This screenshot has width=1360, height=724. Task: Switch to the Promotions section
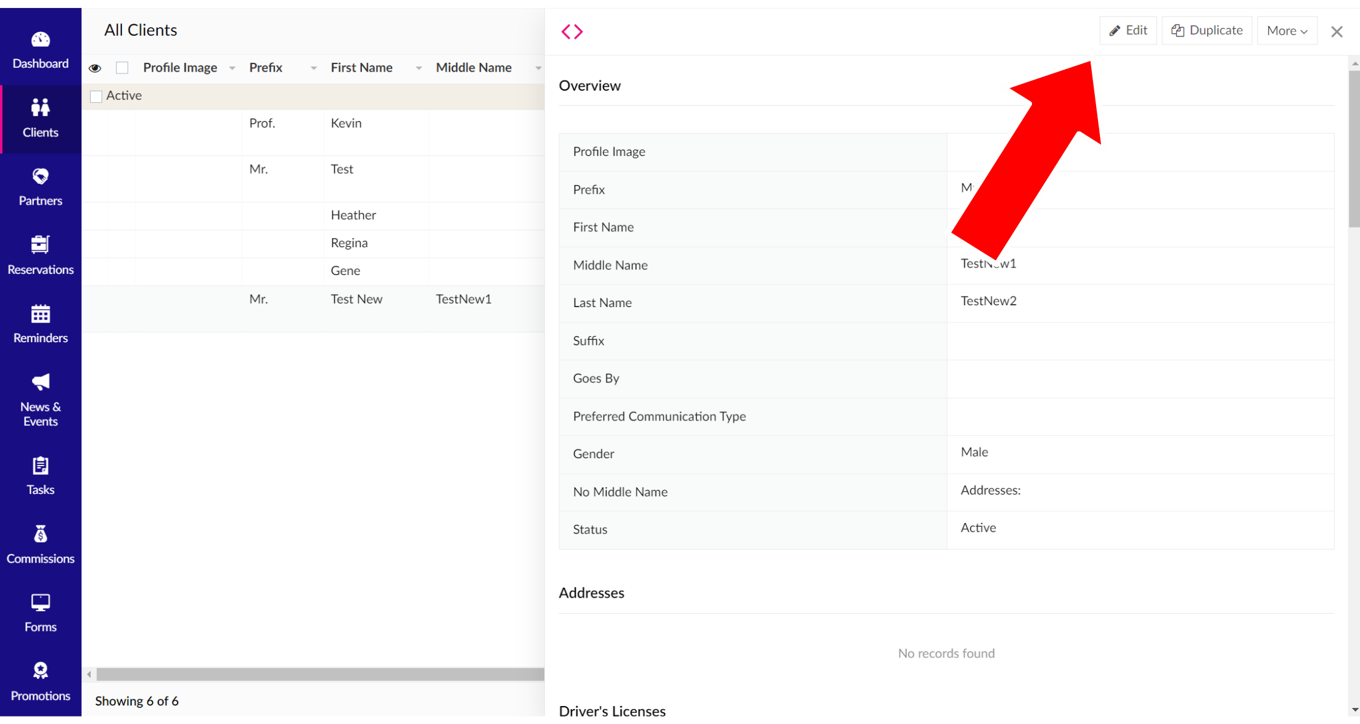(x=41, y=682)
